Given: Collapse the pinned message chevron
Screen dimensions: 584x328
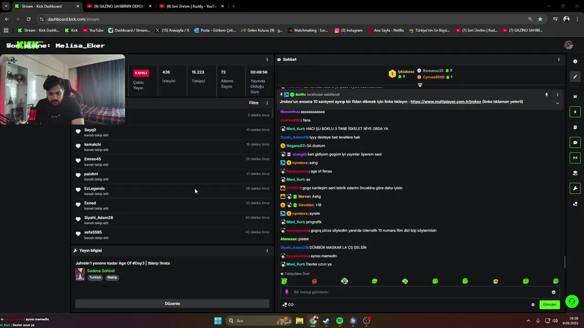Looking at the screenshot, I should (557, 103).
